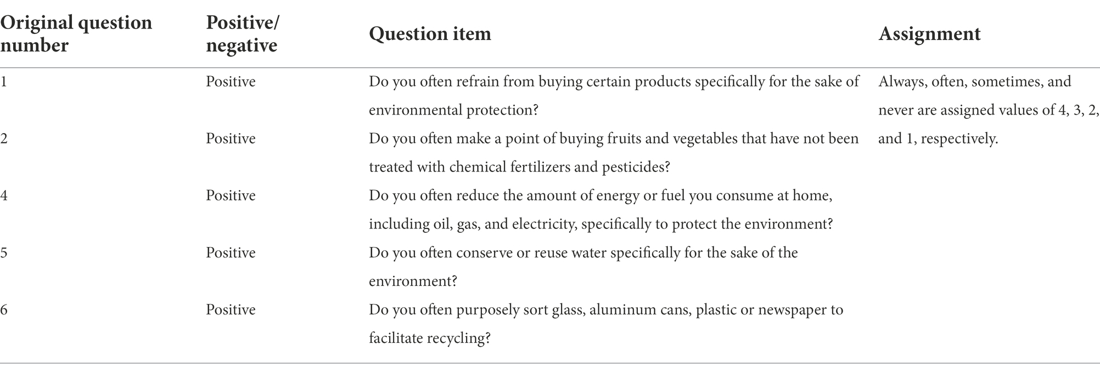Select 'Positive' in the question 5 row
Image resolution: width=1100 pixels, height=373 pixels.
pos(231,253)
